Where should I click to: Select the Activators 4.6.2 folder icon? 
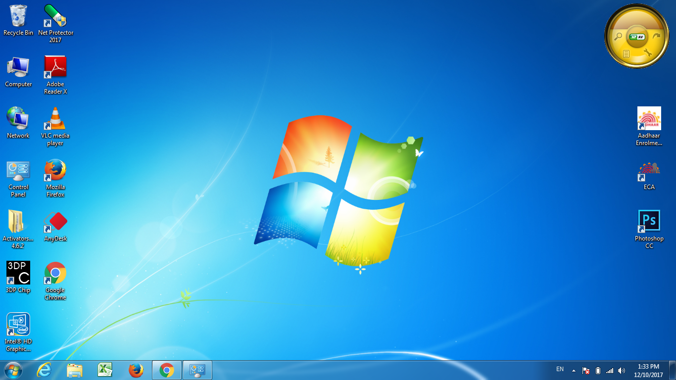tap(18, 229)
